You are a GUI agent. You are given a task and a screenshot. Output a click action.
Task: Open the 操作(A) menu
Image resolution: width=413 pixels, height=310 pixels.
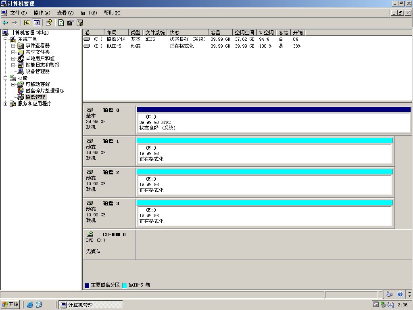42,13
